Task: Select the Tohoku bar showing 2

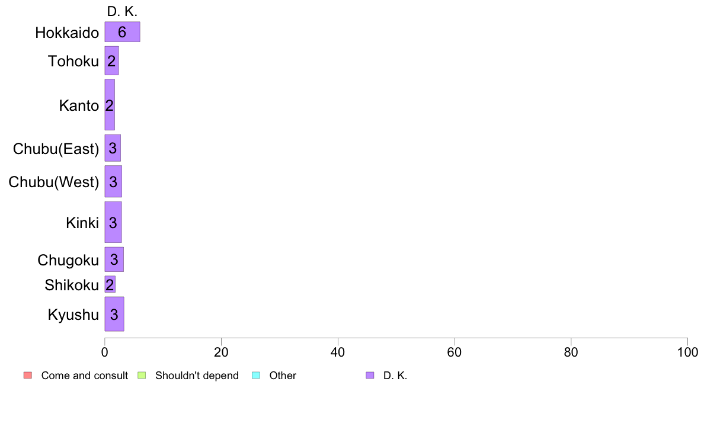Action: point(112,60)
